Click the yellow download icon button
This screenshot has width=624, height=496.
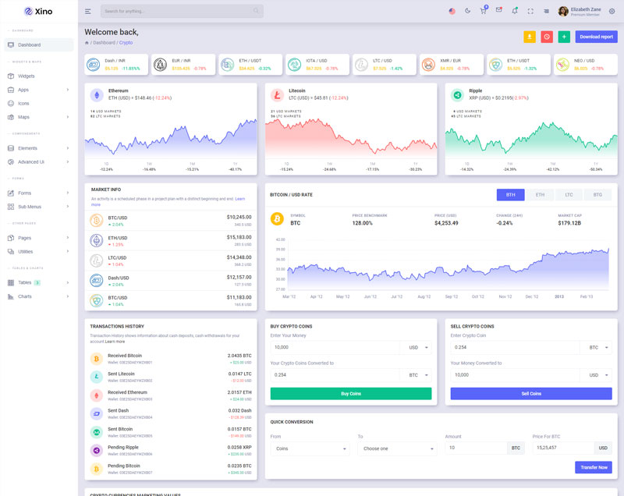[x=530, y=37]
